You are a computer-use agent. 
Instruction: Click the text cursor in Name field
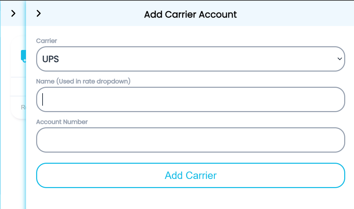[x=43, y=100]
